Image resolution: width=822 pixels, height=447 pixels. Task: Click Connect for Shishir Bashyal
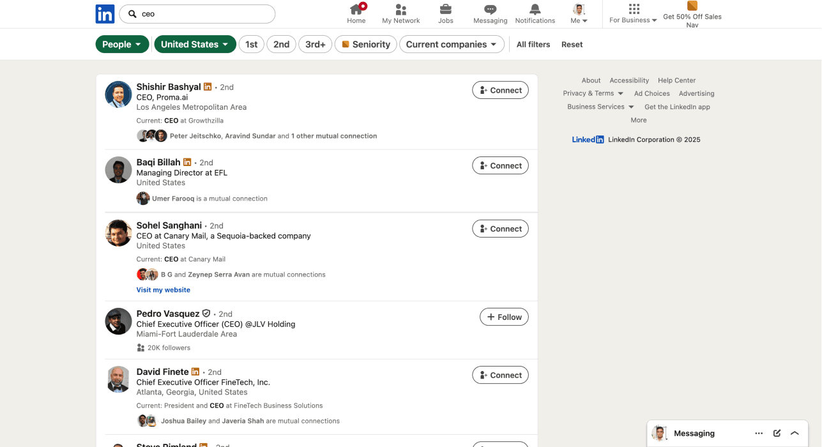pos(500,89)
